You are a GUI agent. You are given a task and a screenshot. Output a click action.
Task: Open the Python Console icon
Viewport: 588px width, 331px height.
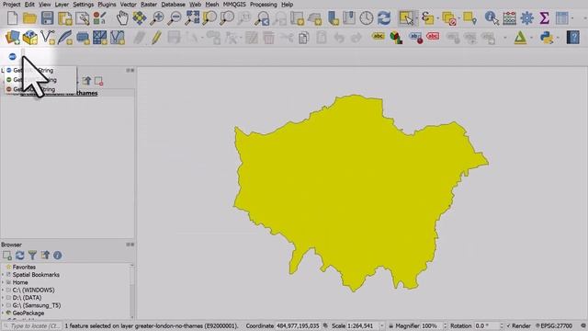tap(547, 38)
